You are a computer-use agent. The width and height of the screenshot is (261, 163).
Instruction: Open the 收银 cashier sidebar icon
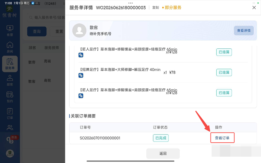click(10, 31)
